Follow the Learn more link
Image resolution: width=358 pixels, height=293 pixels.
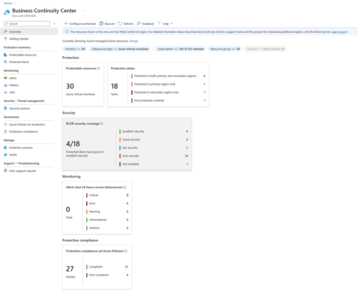(x=338, y=32)
